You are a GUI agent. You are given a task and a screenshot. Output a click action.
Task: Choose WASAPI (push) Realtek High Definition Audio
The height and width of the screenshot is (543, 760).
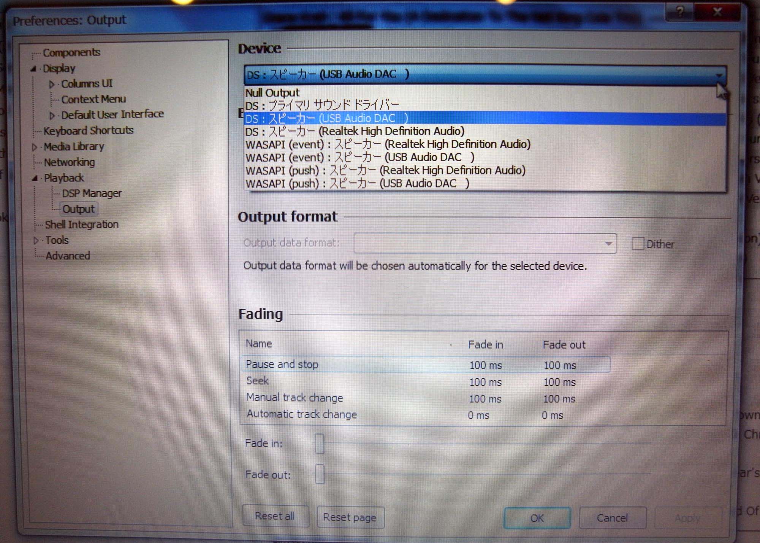tap(485, 170)
